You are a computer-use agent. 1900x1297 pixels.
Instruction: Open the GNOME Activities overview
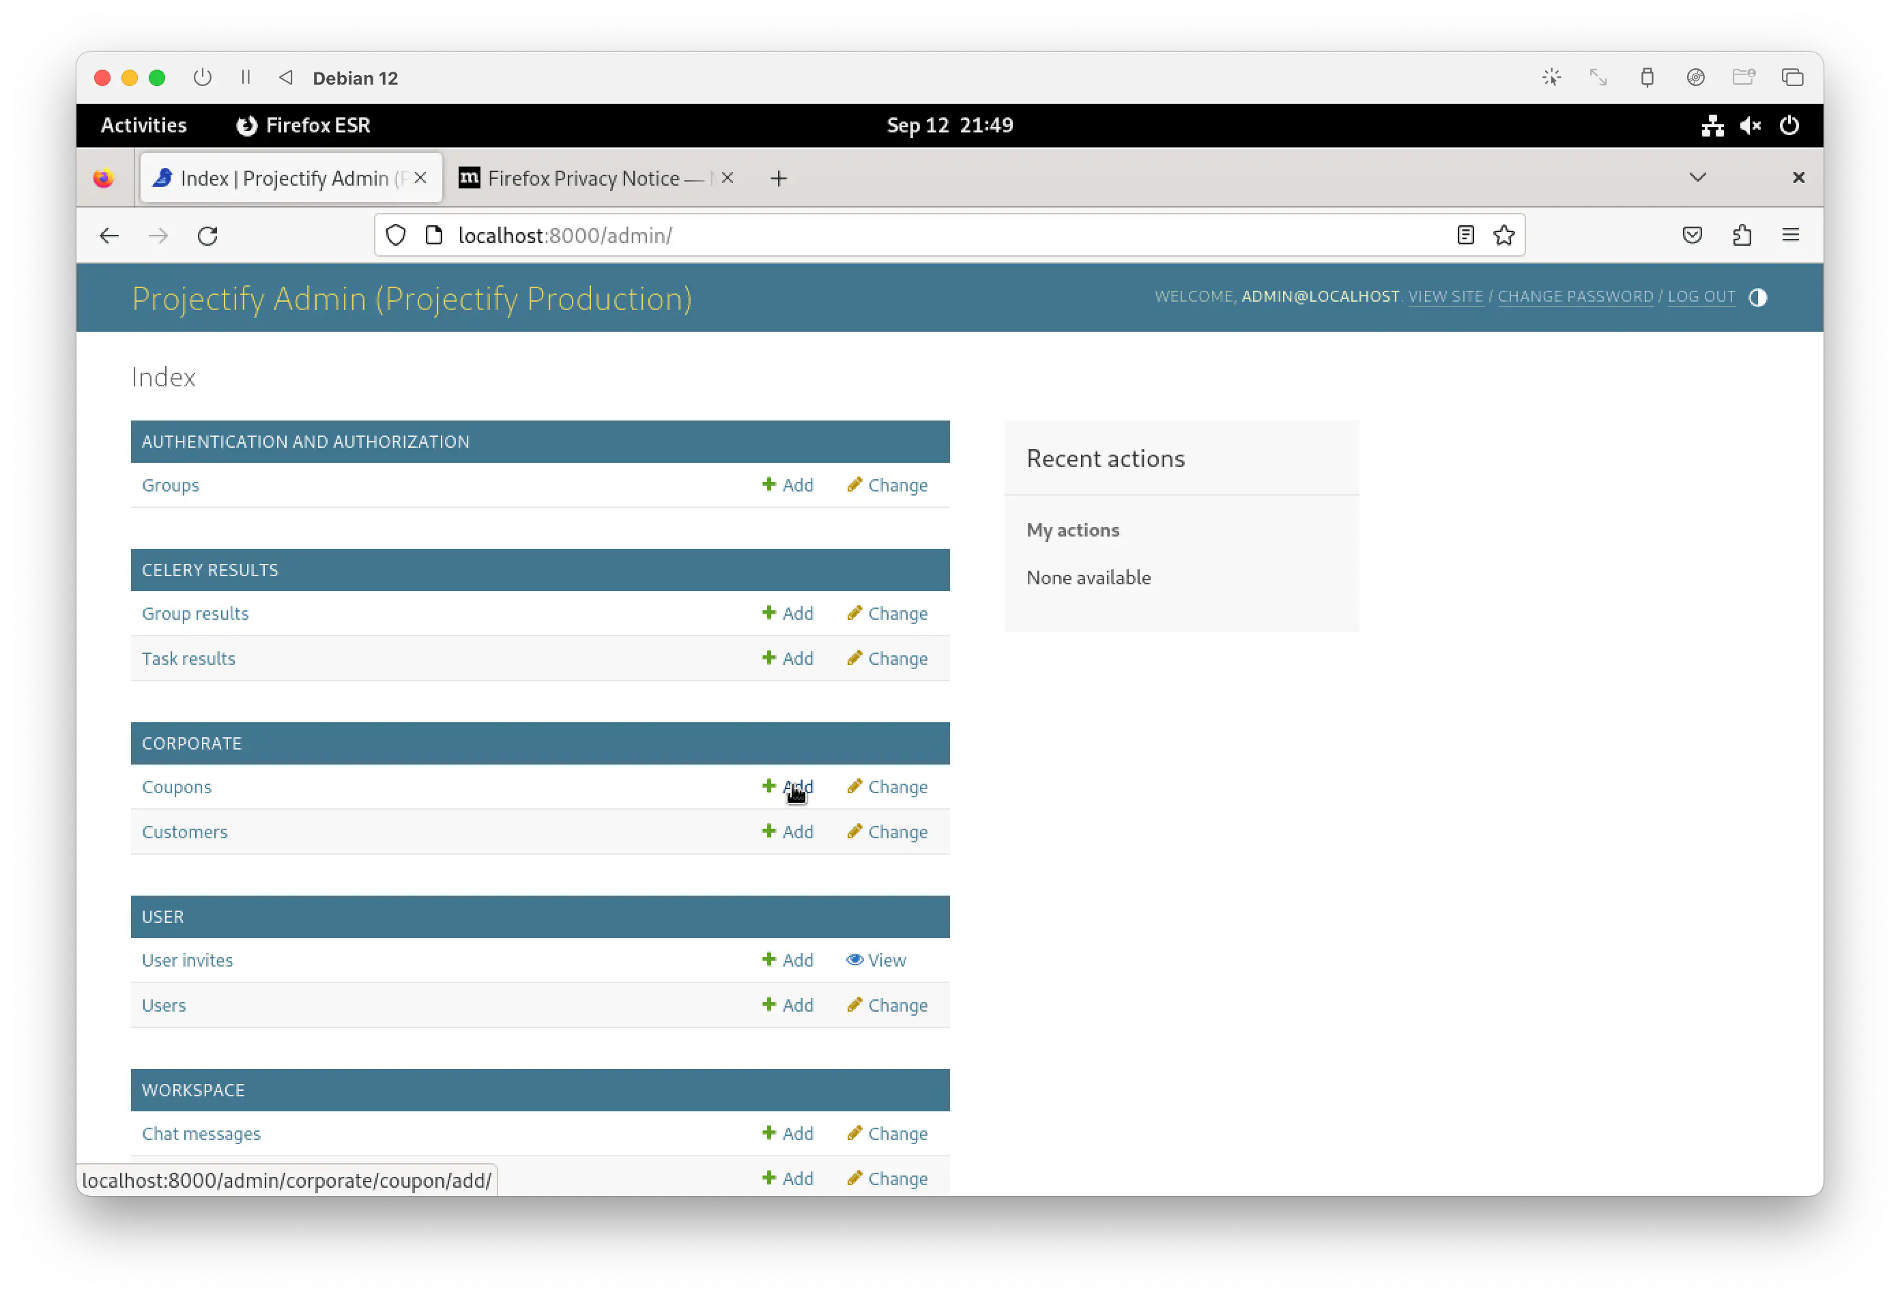(143, 125)
